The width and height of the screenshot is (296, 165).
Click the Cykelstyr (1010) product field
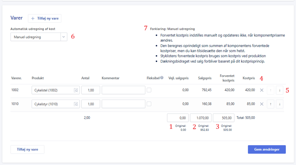pos(56,104)
